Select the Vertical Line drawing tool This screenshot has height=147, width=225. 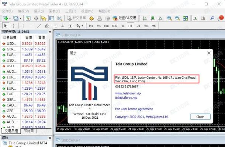click(23, 26)
